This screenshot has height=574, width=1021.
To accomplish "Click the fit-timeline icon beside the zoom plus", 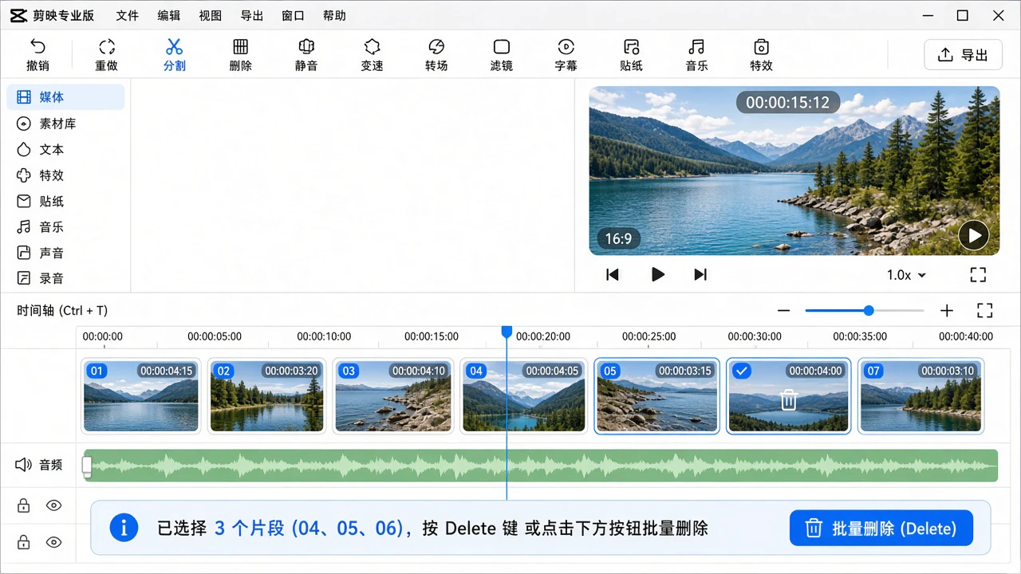I will click(985, 310).
